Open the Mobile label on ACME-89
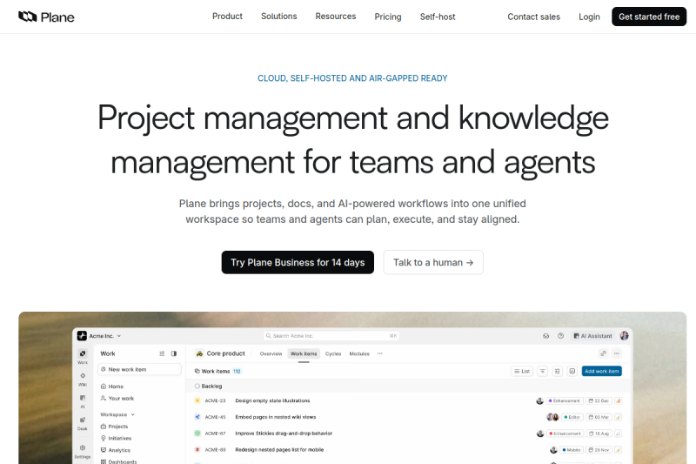The width and height of the screenshot is (696, 464). (x=572, y=450)
